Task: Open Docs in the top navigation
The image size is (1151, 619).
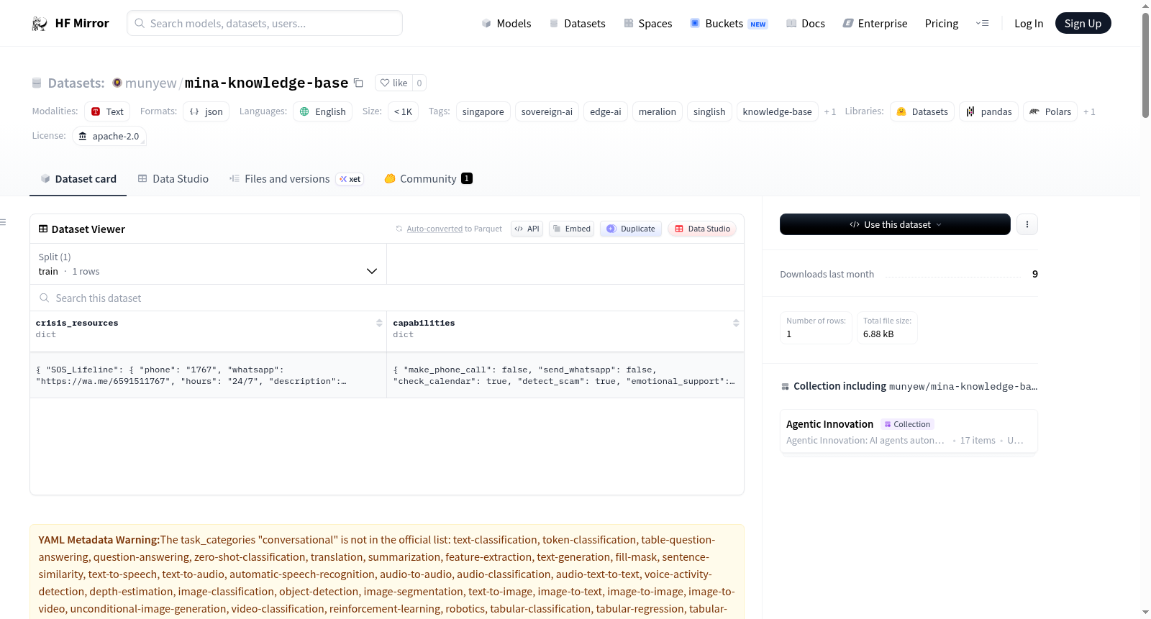Action: pos(806,24)
